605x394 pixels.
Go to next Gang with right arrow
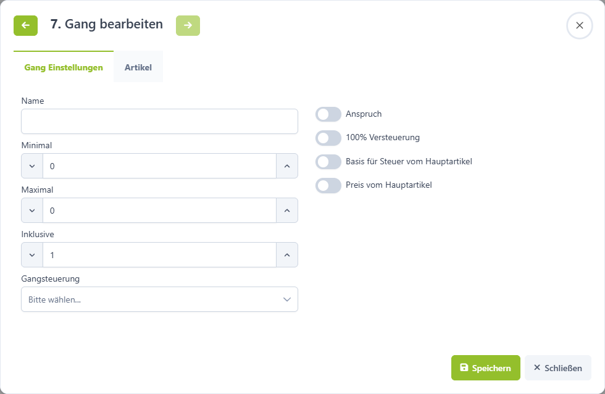(188, 25)
